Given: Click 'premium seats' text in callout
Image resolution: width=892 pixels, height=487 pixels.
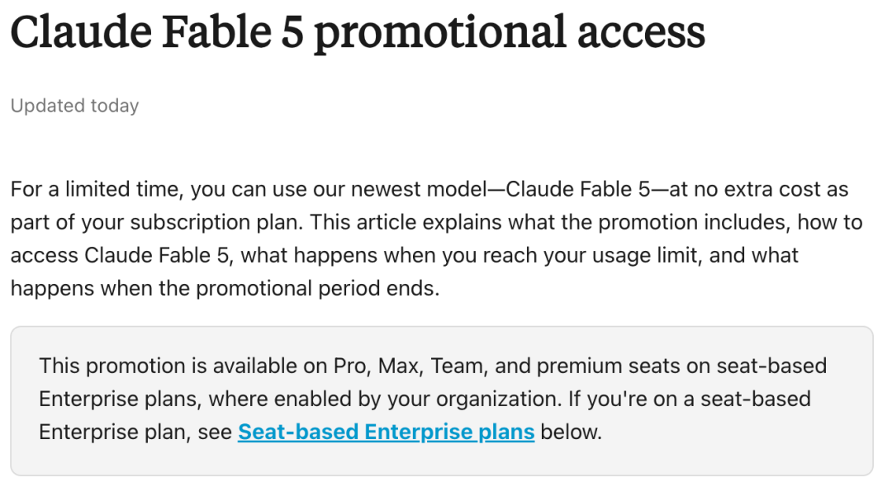Looking at the screenshot, I should pyautogui.click(x=608, y=366).
